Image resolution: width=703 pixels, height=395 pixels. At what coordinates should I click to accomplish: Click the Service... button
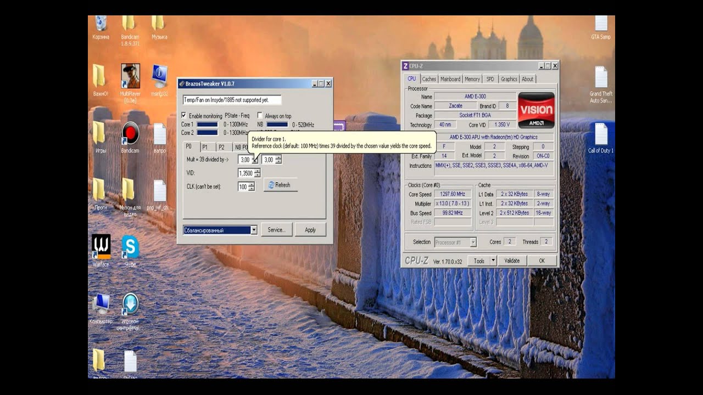276,230
